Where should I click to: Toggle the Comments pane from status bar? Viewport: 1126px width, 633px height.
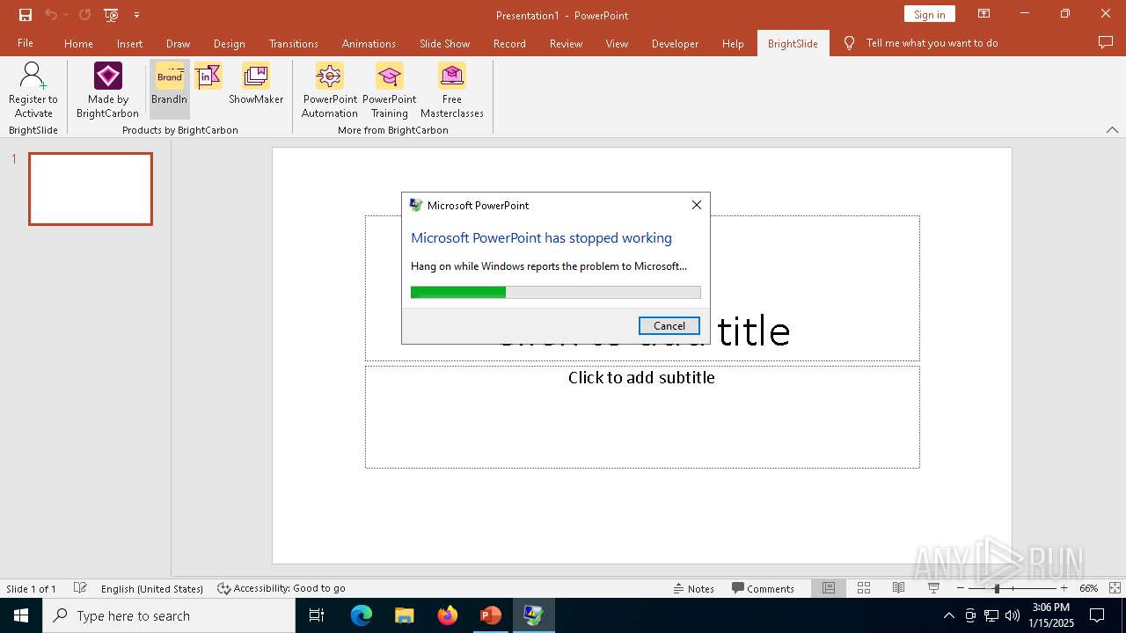click(763, 588)
